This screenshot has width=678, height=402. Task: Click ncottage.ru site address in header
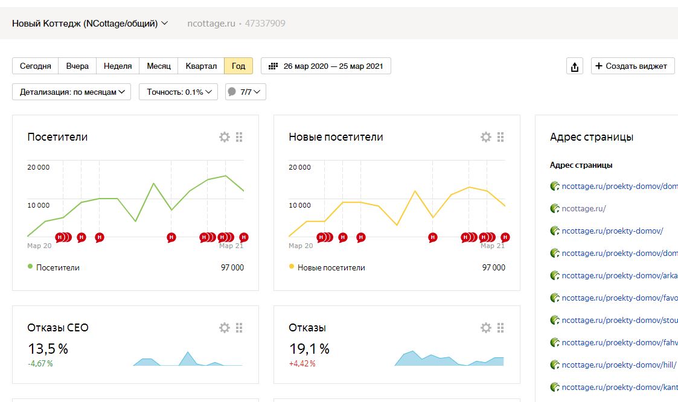tap(211, 24)
